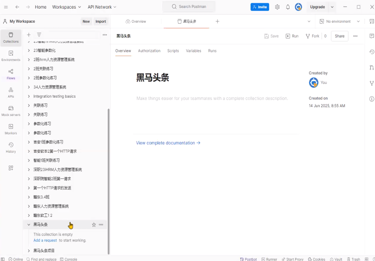
Task: Click the Share button
Action: pyautogui.click(x=340, y=36)
